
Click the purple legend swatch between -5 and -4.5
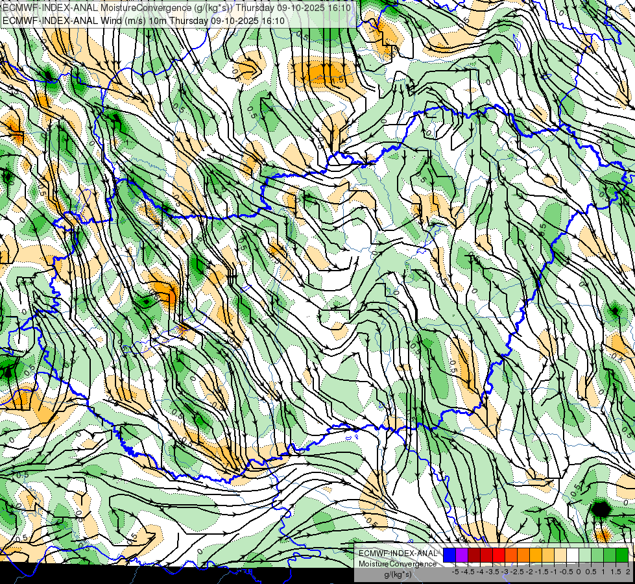(462, 555)
